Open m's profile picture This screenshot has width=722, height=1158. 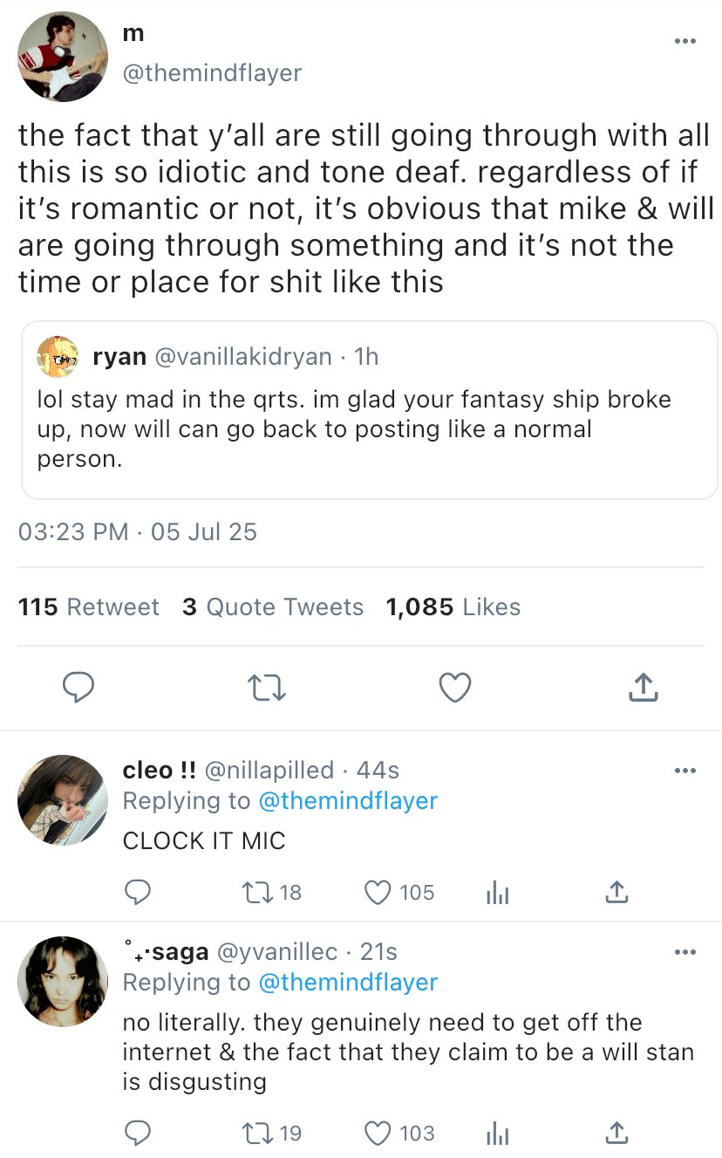[63, 57]
